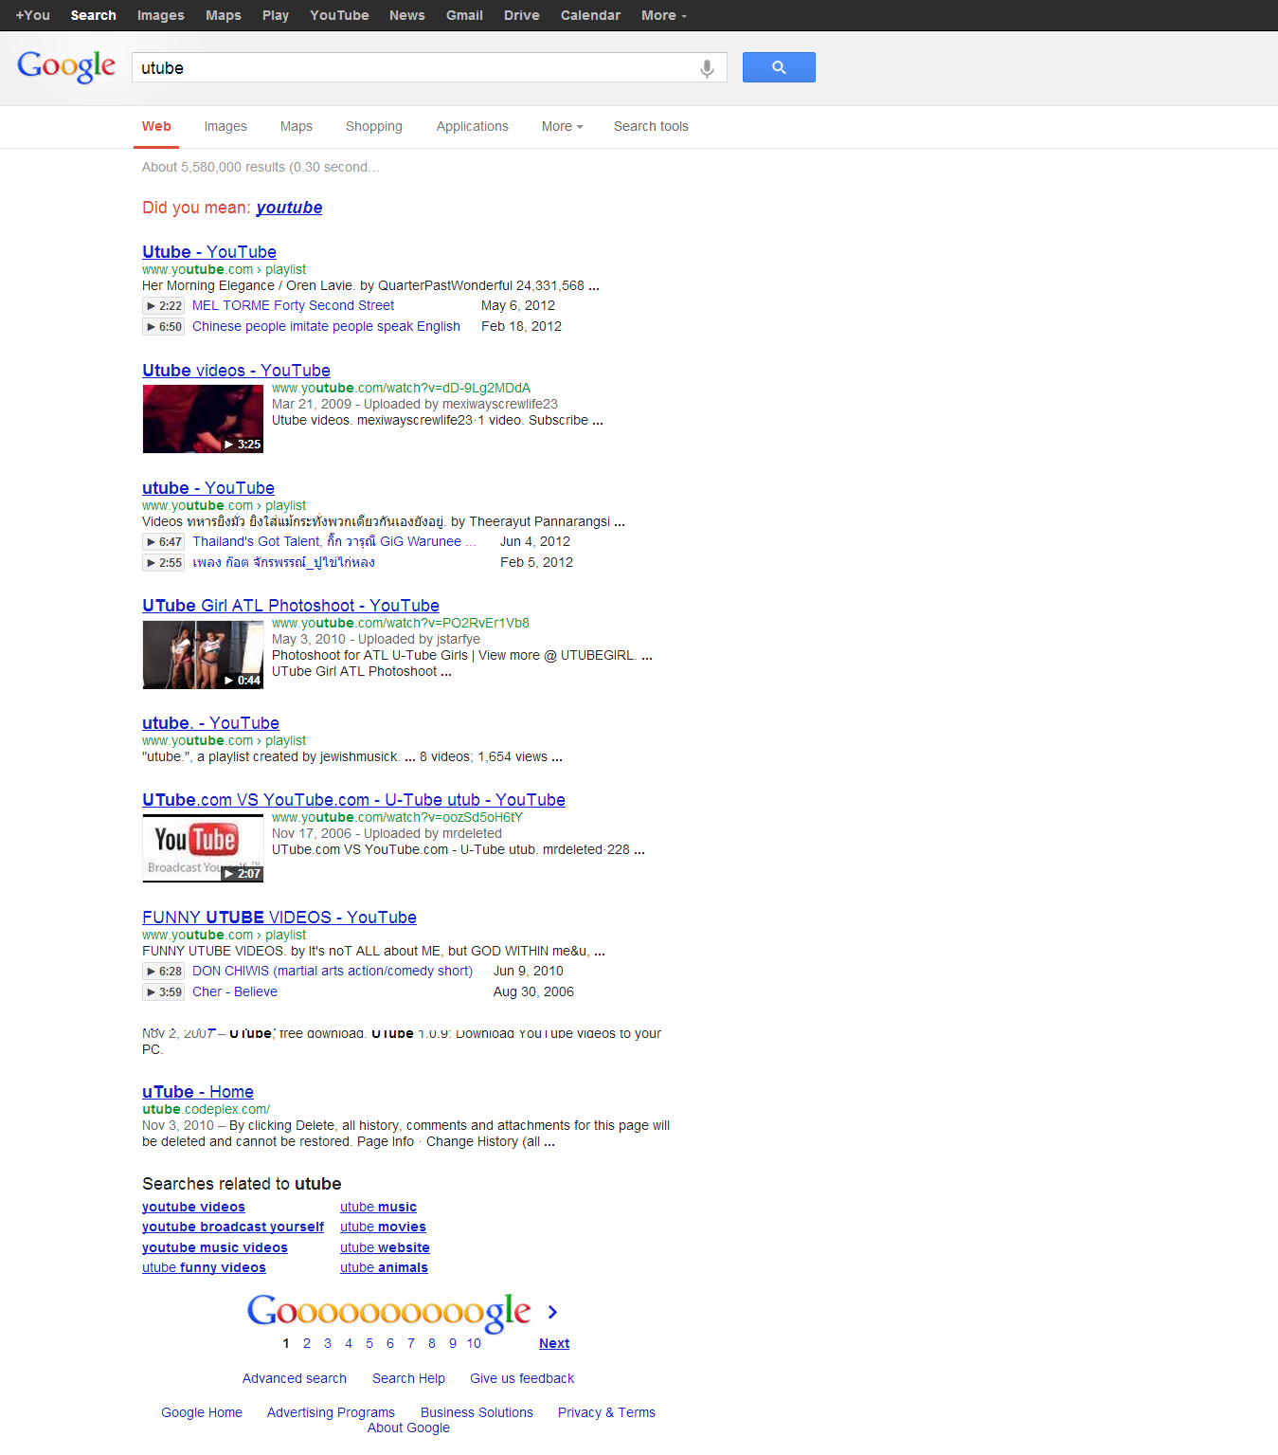Play the 6:28 DON CHIWIS video badge
Screen dimensions: 1278x1455
tap(163, 972)
